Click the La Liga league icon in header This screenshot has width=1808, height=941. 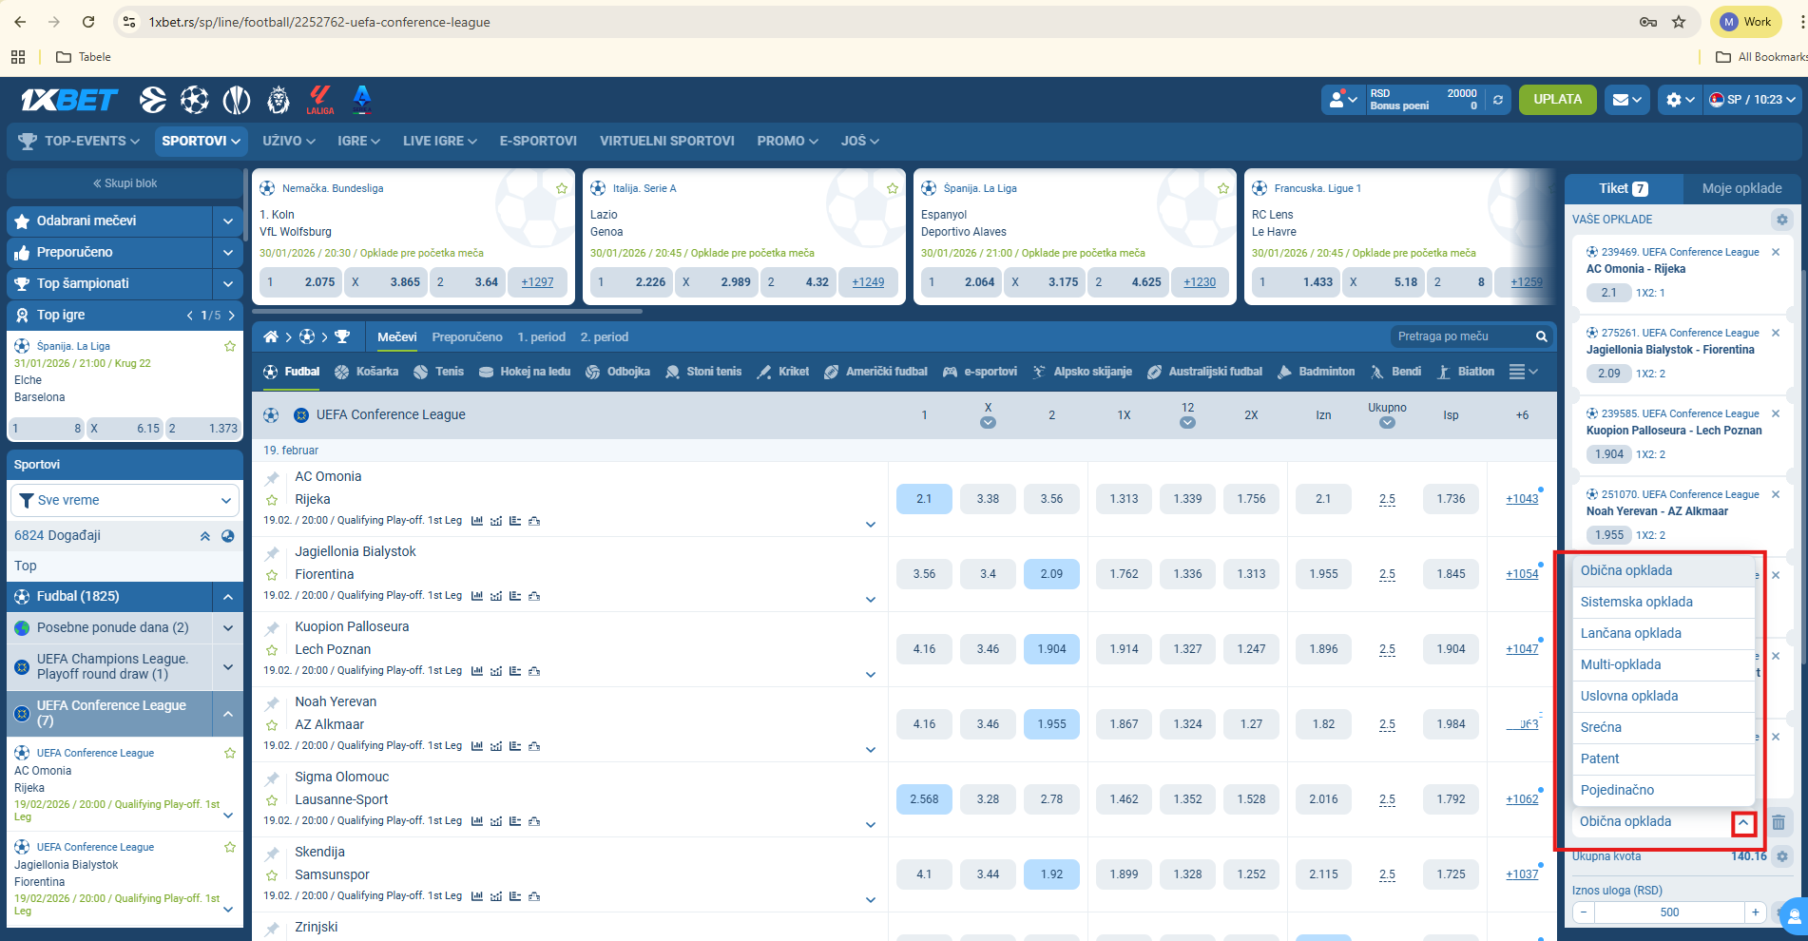point(319,99)
